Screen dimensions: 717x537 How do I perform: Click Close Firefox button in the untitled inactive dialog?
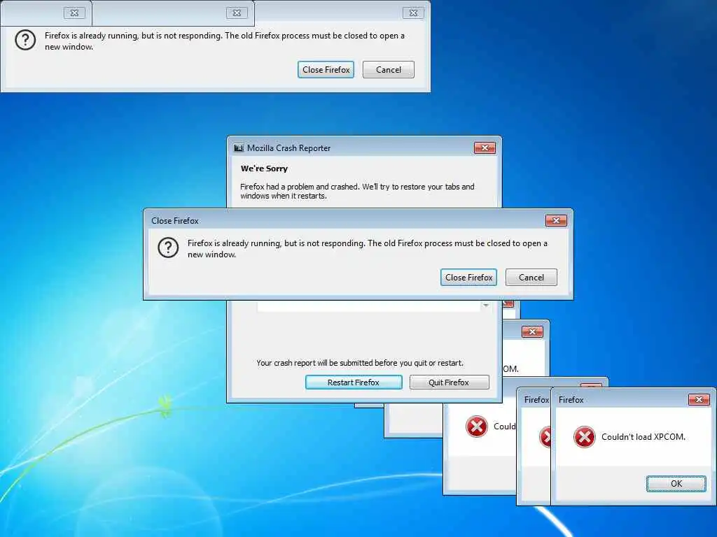coord(326,69)
